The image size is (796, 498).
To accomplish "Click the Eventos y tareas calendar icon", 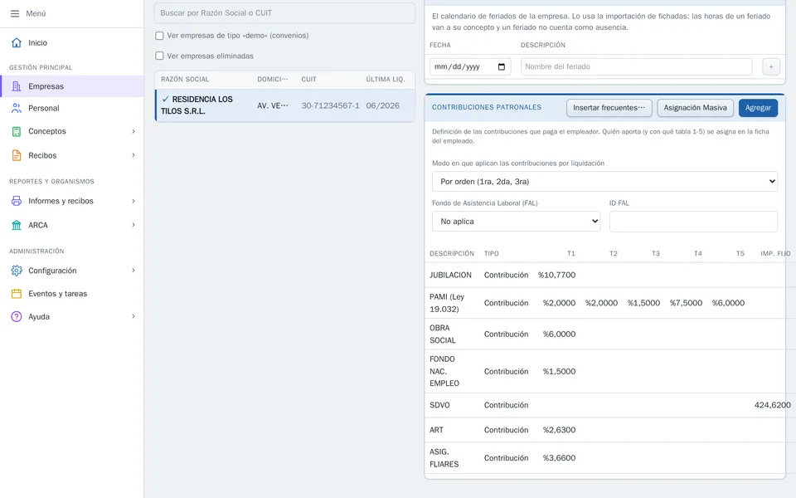I will pos(17,294).
